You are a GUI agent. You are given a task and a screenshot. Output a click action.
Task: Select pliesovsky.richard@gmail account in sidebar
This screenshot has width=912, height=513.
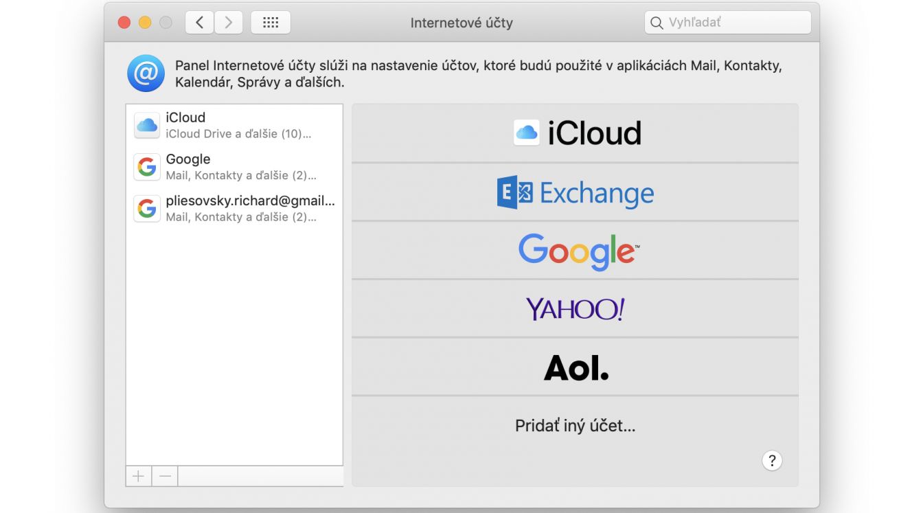(x=234, y=209)
